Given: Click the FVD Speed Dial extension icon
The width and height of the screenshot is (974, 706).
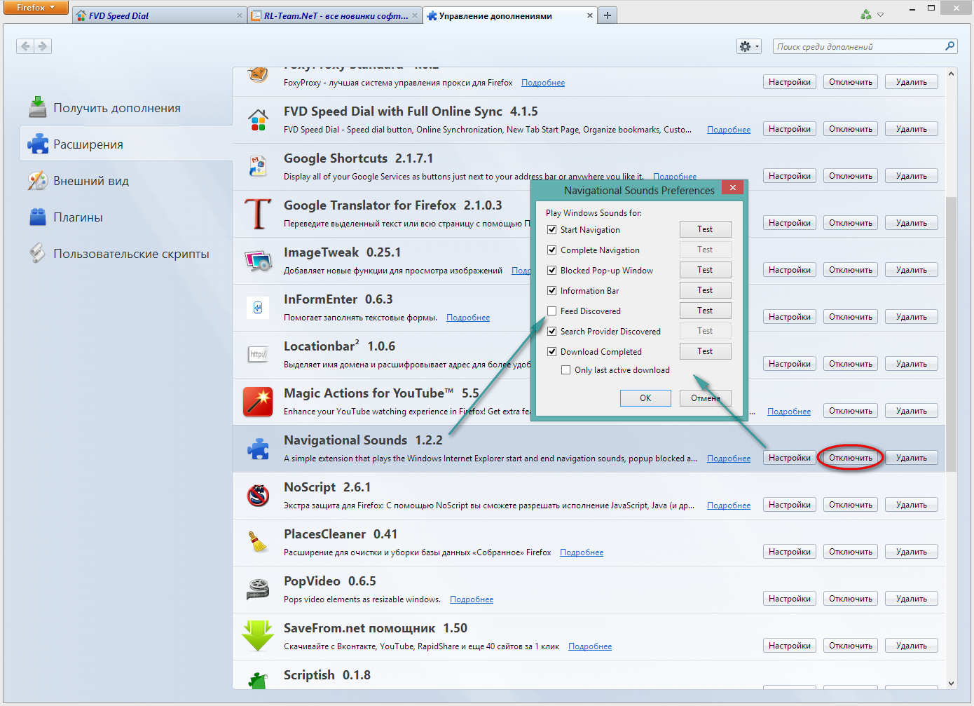Looking at the screenshot, I should (x=258, y=121).
